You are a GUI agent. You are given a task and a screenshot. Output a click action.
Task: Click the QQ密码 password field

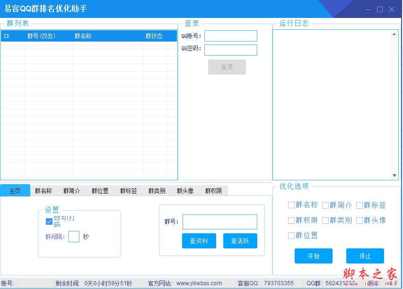point(231,50)
